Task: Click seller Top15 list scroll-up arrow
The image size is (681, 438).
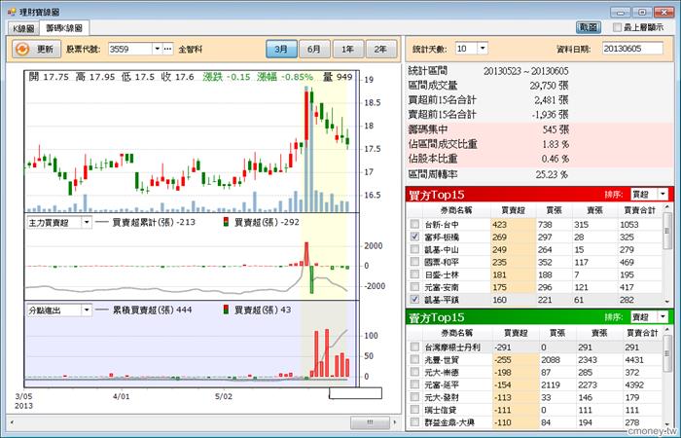Action: (667, 331)
